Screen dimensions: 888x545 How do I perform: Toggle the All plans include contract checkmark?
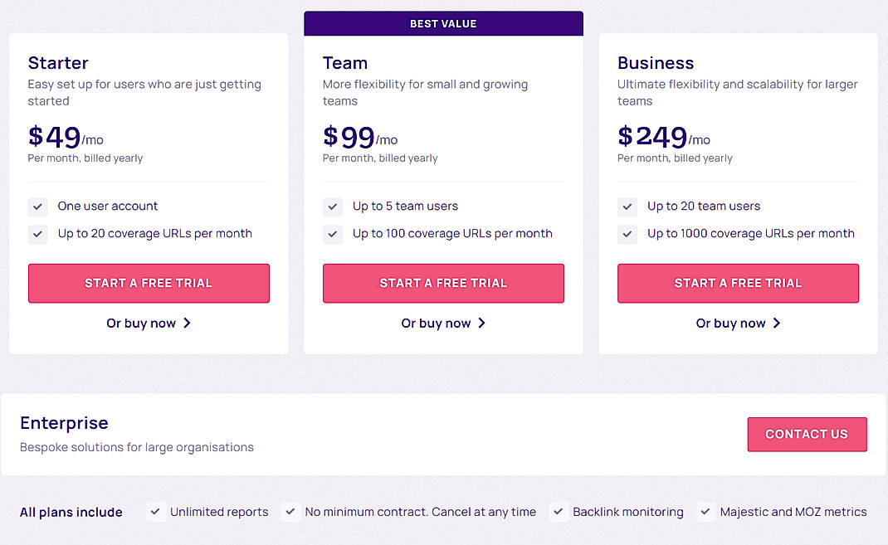pos(290,512)
